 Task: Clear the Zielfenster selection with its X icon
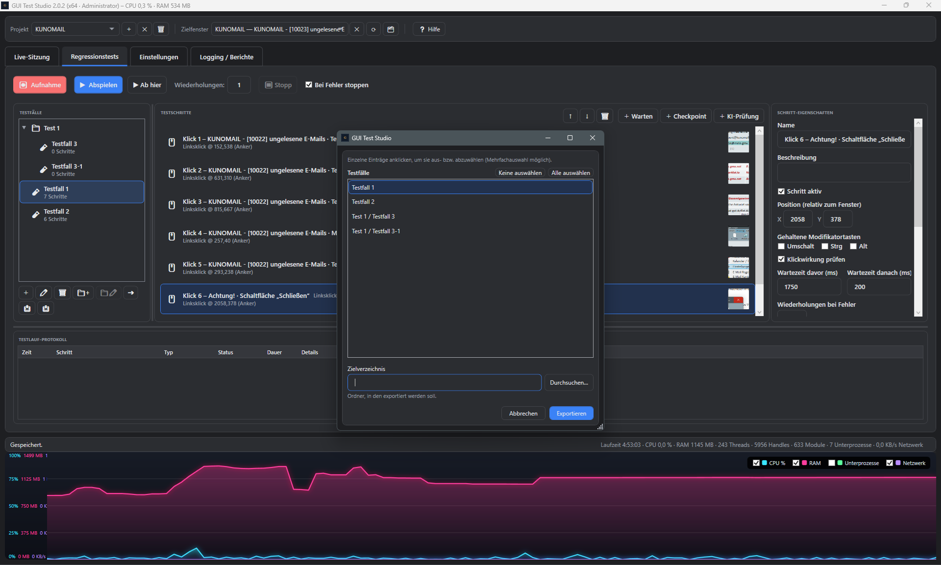point(357,29)
